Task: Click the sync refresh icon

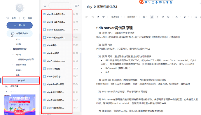Action: tap(24, 18)
